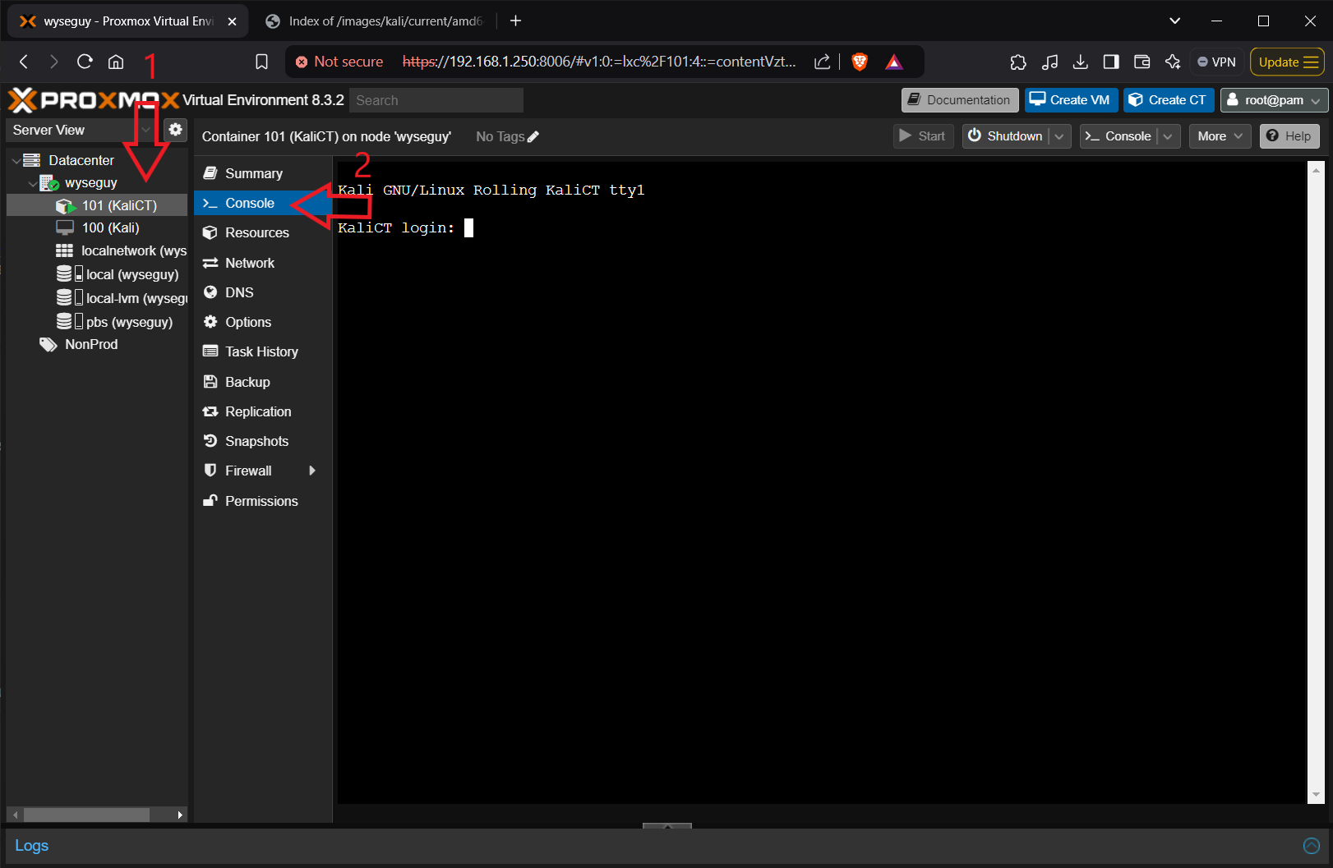Open the root@pam user menu
The height and width of the screenshot is (868, 1333).
1274,100
